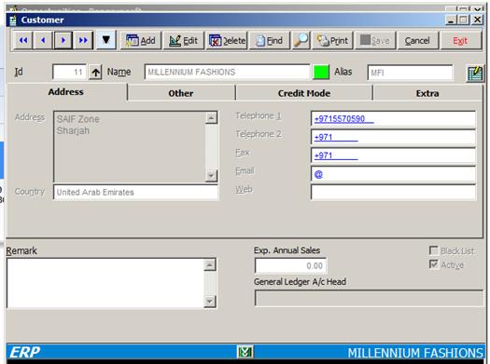This screenshot has width=490, height=364.
Task: Jump to the last record with double-right arrow
Action: 83,40
